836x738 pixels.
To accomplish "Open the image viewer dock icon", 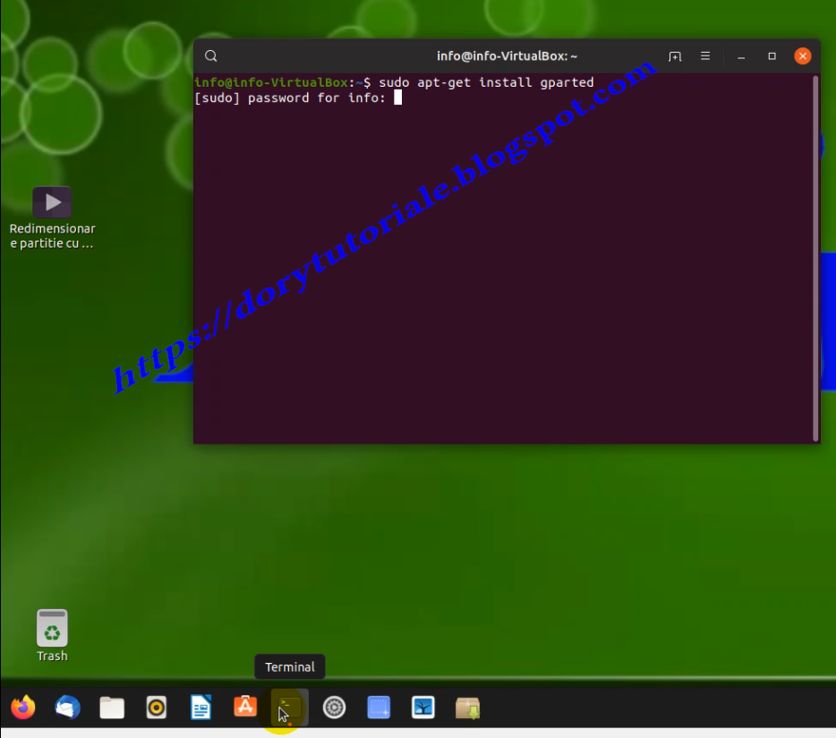I will [x=422, y=708].
